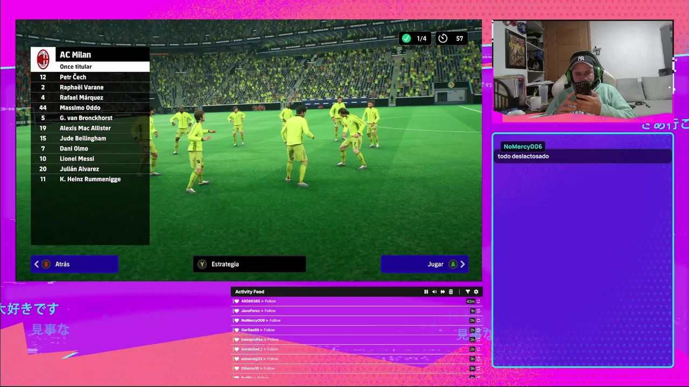
Task: Select Rafael Márquez in the lineup
Action: 90,97
